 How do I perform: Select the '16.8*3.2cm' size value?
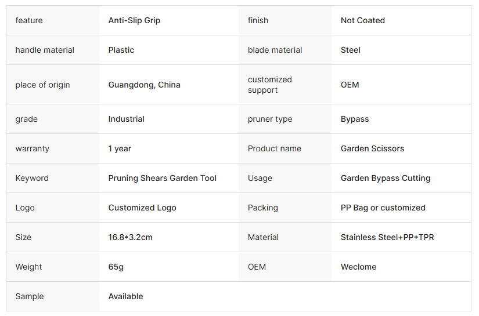(x=130, y=237)
